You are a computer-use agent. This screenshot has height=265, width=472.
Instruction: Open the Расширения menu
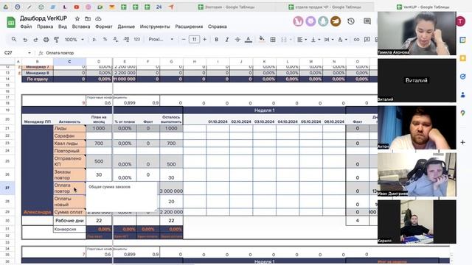pyautogui.click(x=189, y=26)
